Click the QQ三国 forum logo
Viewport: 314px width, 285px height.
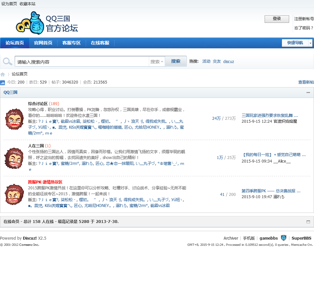[47, 23]
